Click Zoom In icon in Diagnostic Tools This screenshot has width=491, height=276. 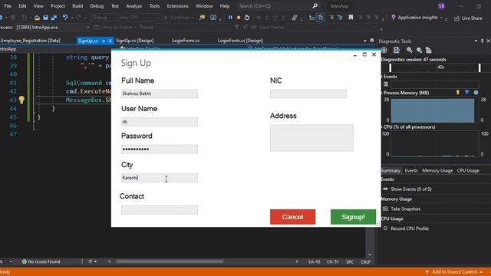[x=409, y=50]
